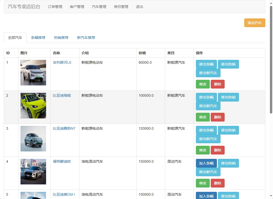Image resolution: width=273 pixels, height=199 pixels.
Task: Go to 客户管理 in navigation bar
Action: 77,7
